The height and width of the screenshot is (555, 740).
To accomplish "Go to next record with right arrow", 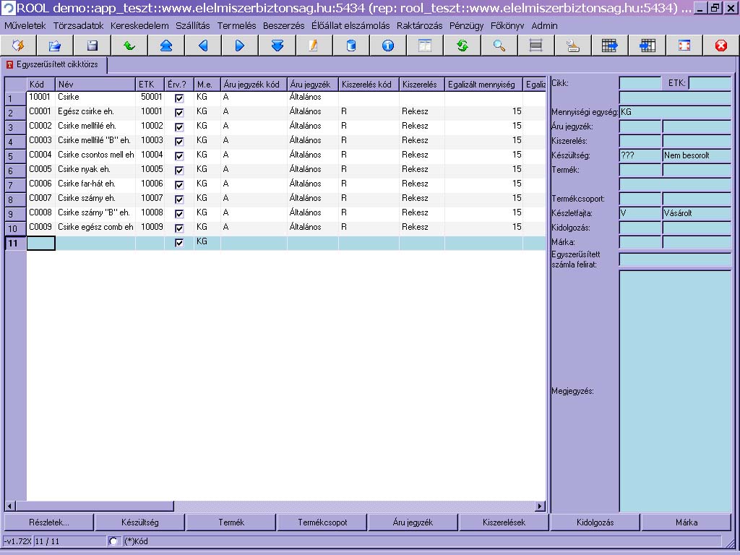I will (240, 46).
